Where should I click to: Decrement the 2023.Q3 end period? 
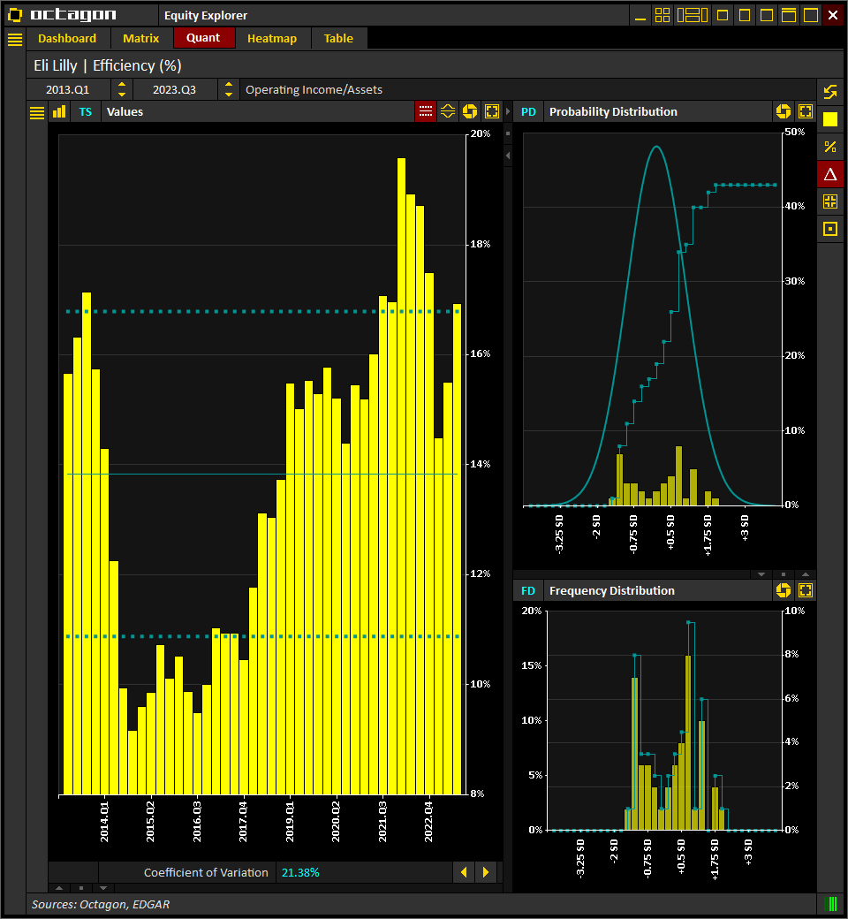pos(229,95)
